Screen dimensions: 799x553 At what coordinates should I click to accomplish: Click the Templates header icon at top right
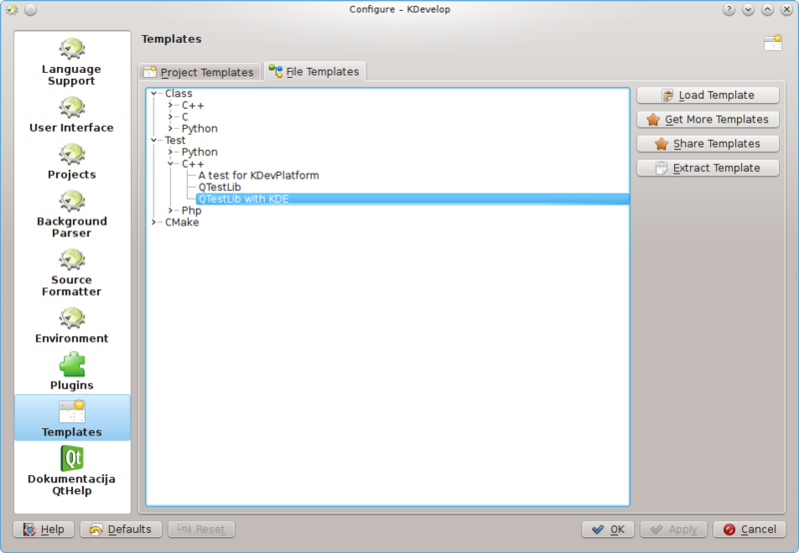click(772, 43)
